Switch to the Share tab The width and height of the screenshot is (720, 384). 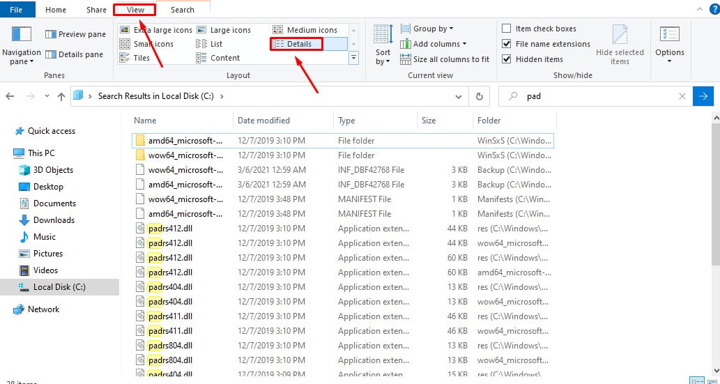(x=96, y=10)
